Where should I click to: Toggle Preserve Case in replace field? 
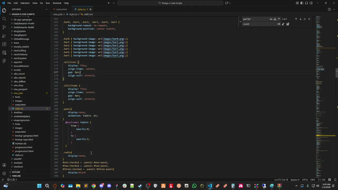click(x=279, y=24)
